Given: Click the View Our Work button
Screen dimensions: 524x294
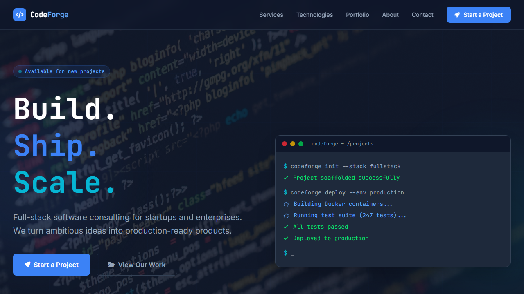Looking at the screenshot, I should [137, 265].
